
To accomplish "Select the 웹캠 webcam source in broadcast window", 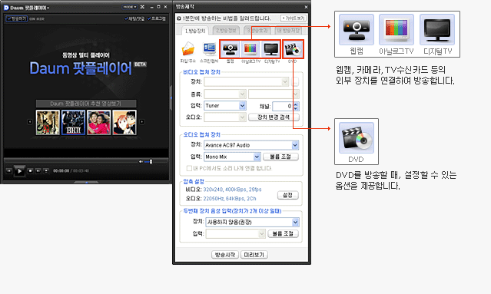I will click(x=231, y=49).
